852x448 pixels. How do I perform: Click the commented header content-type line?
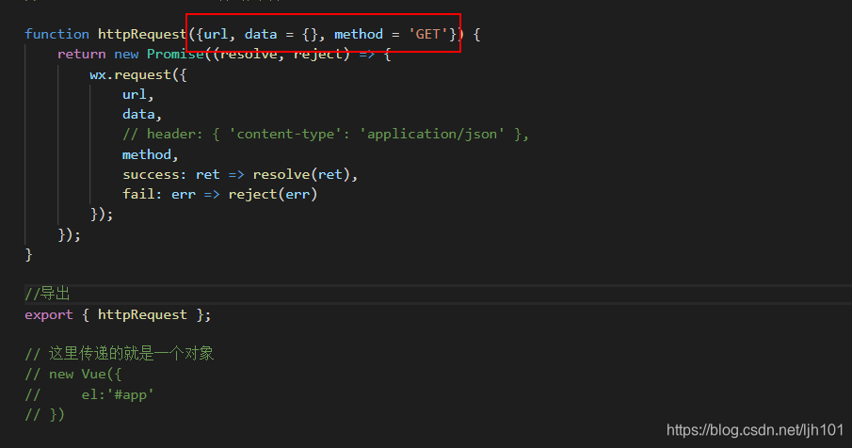[x=326, y=135]
